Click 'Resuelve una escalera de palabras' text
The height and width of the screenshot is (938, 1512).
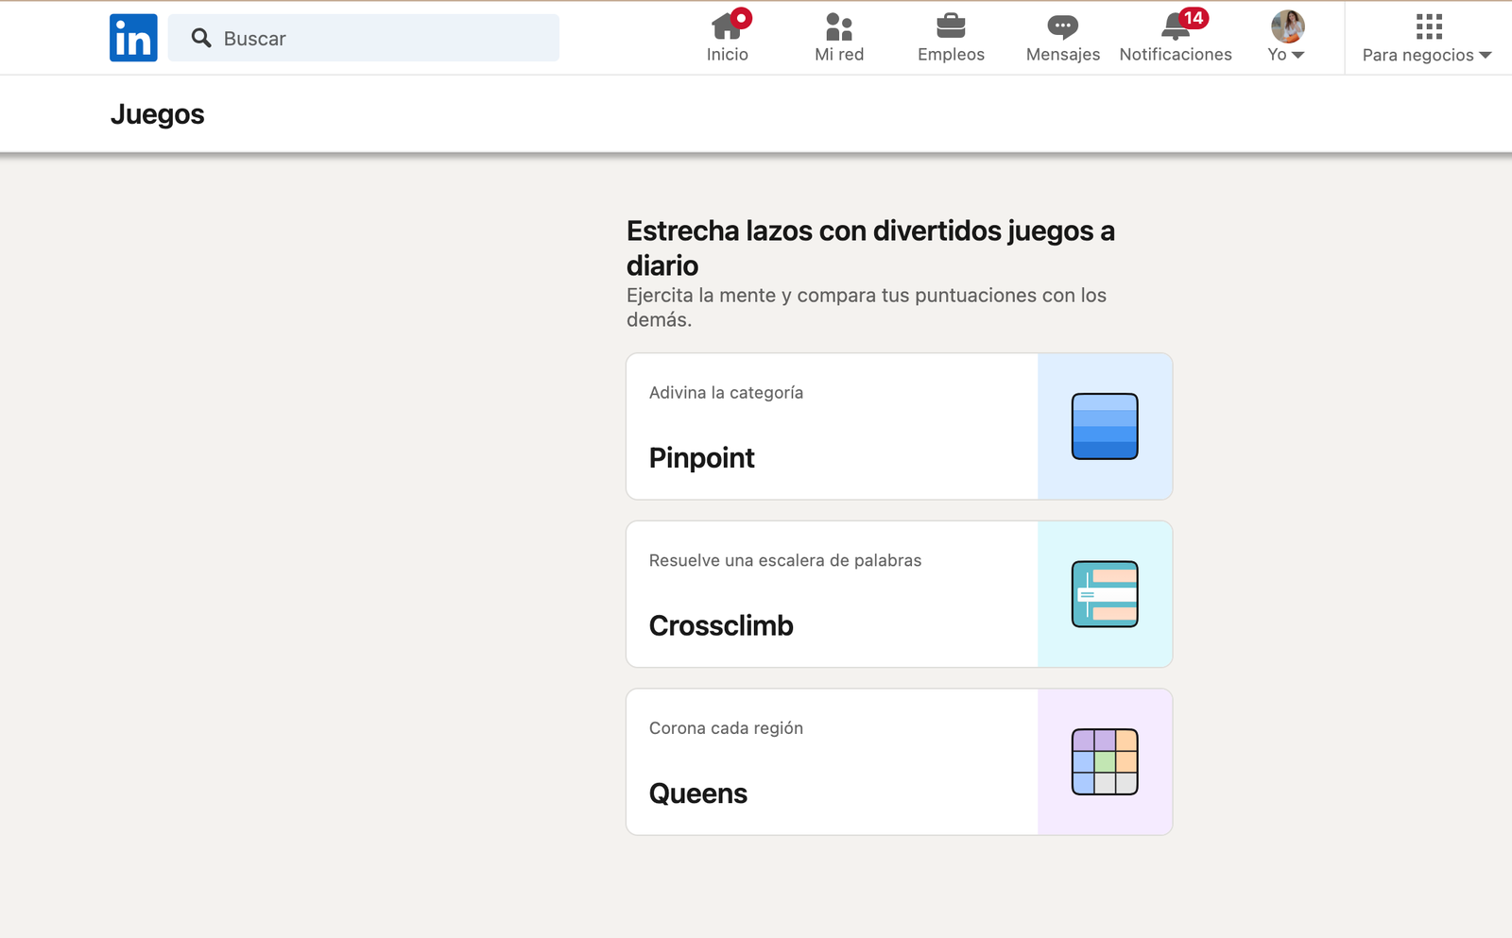[785, 560]
